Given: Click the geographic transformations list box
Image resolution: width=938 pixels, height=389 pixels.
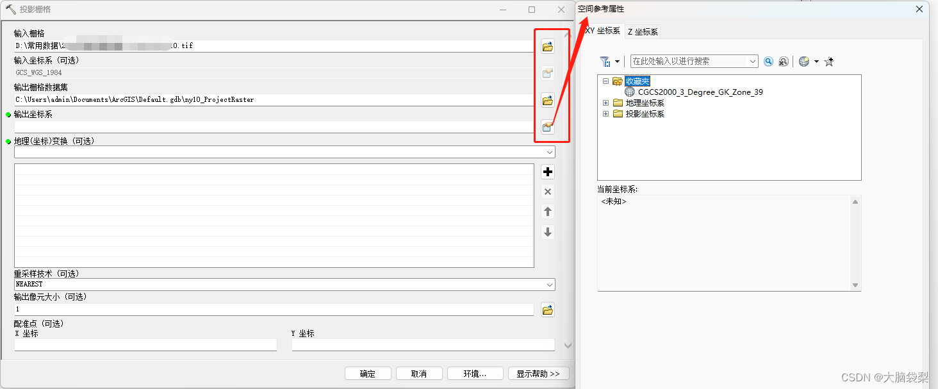Looking at the screenshot, I should point(274,215).
